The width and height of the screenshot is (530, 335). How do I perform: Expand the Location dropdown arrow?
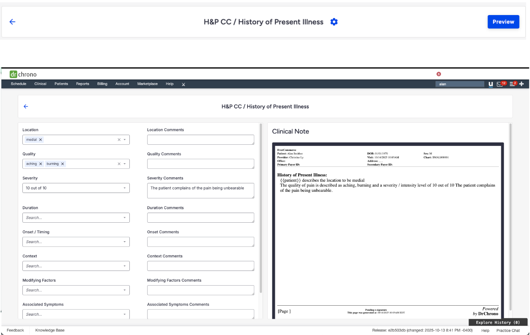coord(125,140)
